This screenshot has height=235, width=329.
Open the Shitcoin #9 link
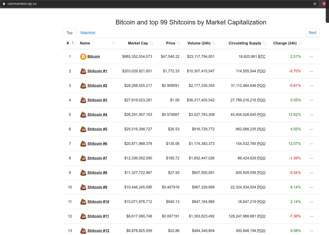[x=97, y=187]
